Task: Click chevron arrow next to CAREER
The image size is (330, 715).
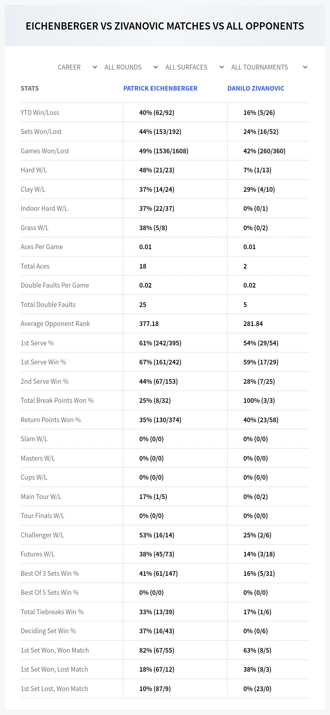Action: [x=95, y=67]
